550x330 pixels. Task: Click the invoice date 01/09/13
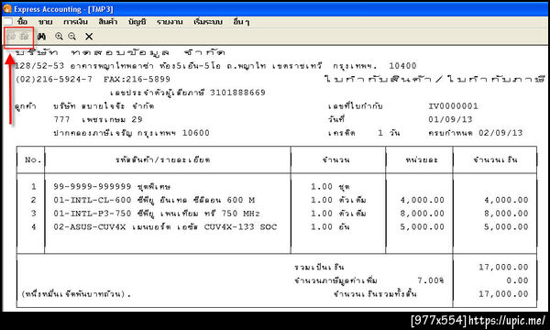click(x=450, y=119)
